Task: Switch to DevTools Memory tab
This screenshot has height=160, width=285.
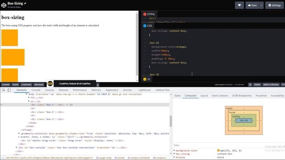Action: point(96,90)
